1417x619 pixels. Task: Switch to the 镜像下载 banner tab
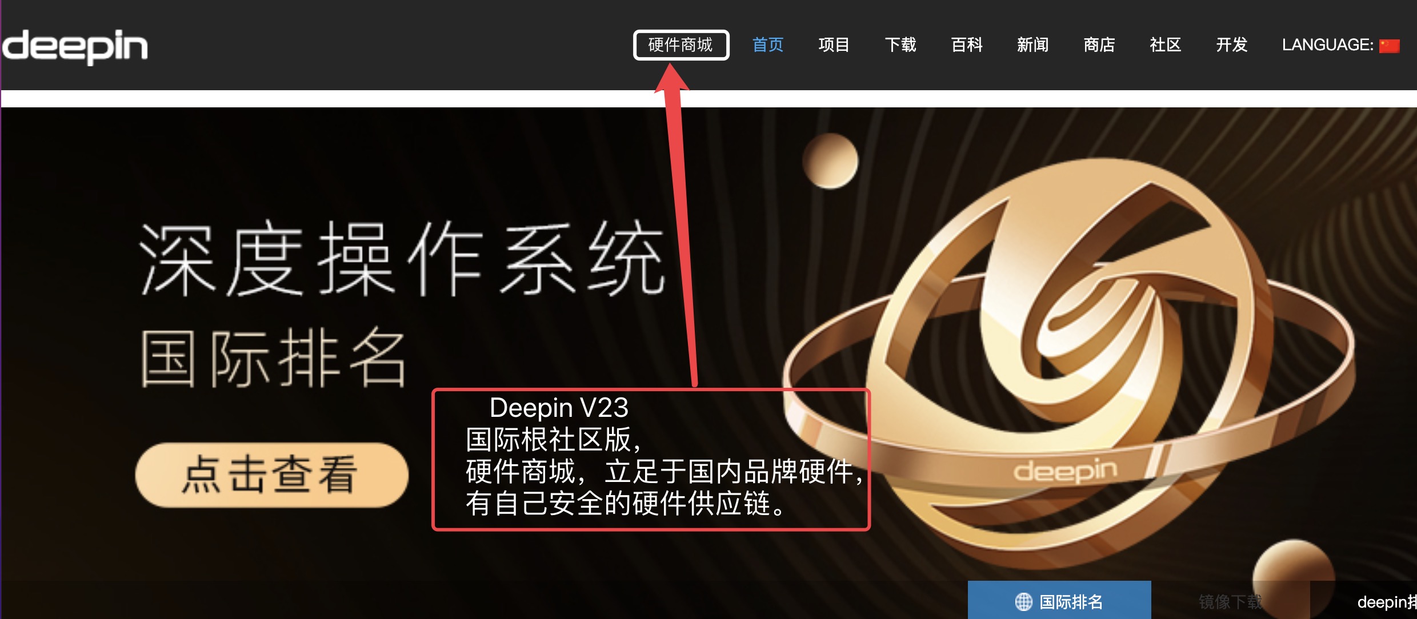pos(1230,601)
